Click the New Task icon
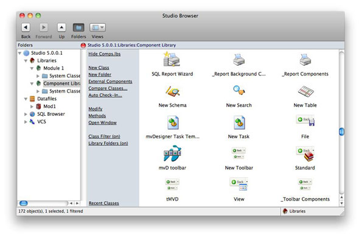This screenshot has height=234, width=359. pos(239,122)
